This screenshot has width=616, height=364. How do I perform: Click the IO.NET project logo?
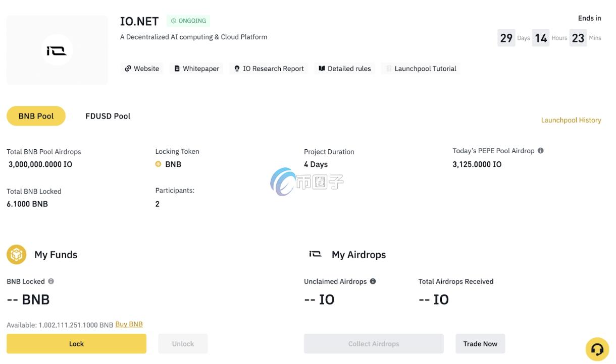pyautogui.click(x=57, y=50)
